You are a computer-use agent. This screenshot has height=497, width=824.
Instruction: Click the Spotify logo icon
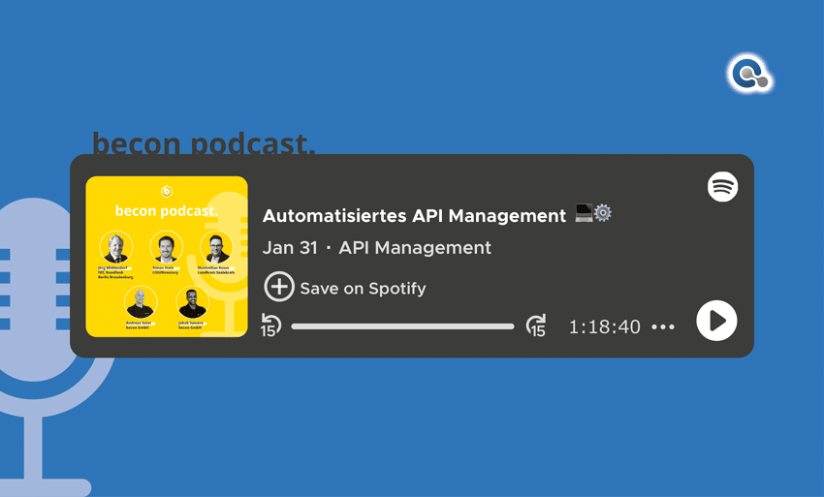tap(722, 186)
